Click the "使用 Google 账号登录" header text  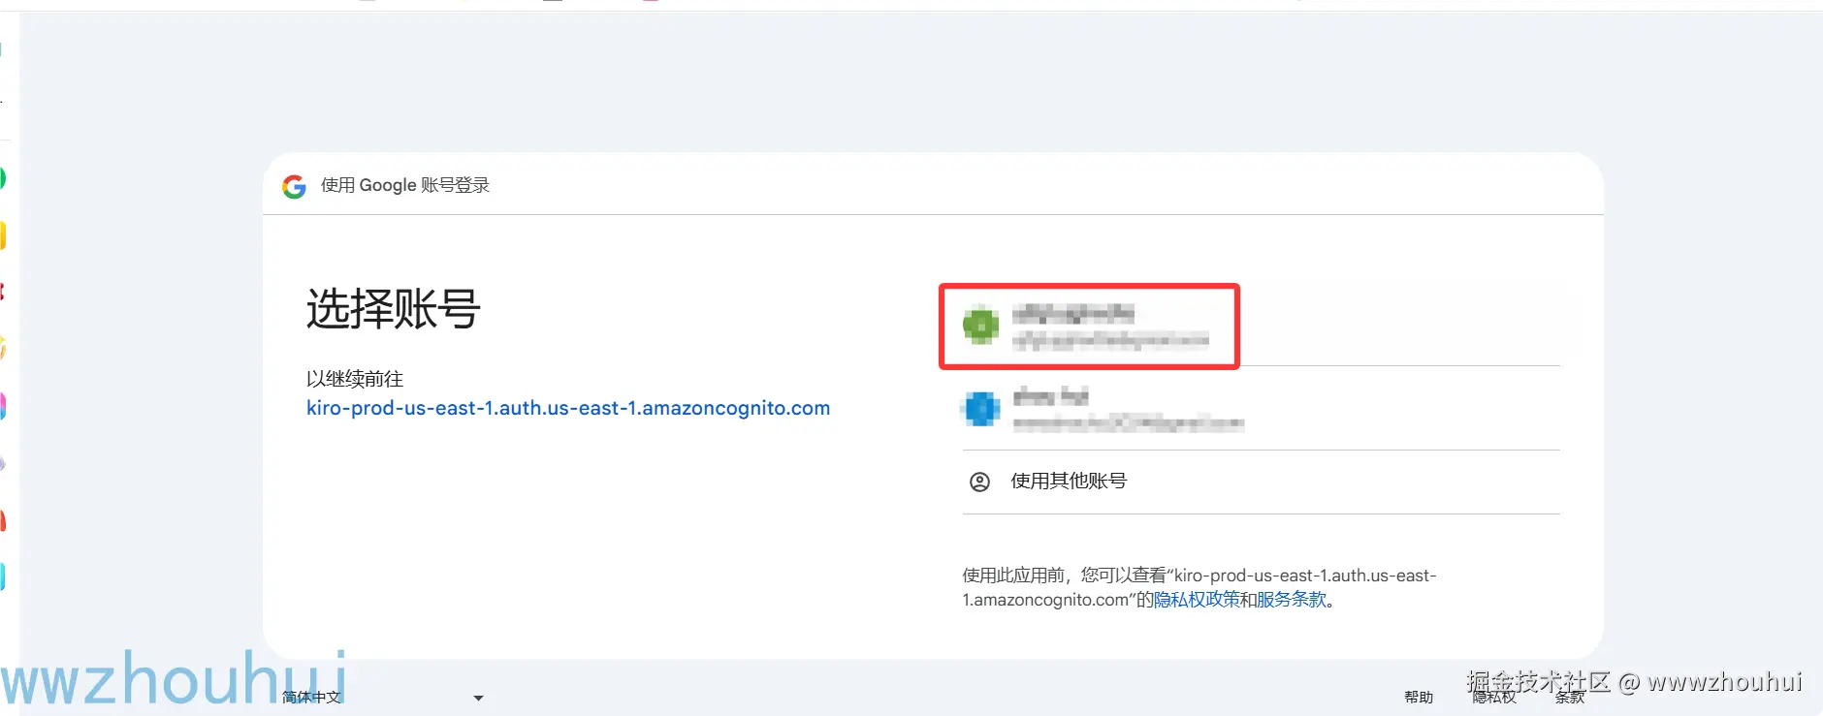(x=405, y=185)
